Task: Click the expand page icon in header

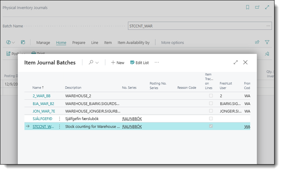Action: (267, 7)
